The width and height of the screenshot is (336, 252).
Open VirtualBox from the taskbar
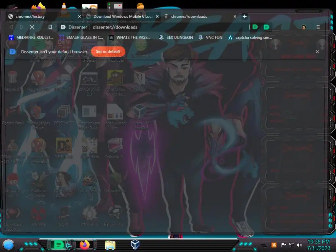point(135,244)
